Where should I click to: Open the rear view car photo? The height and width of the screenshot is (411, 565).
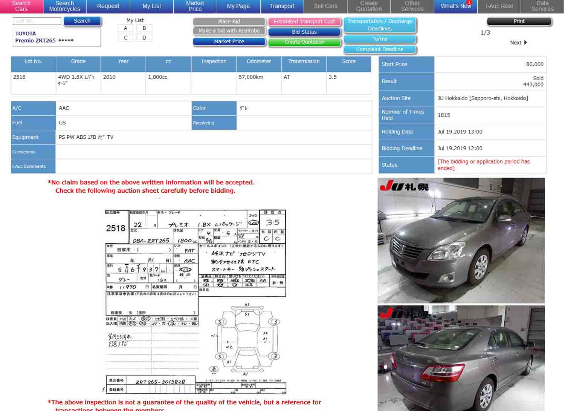pyautogui.click(x=461, y=358)
